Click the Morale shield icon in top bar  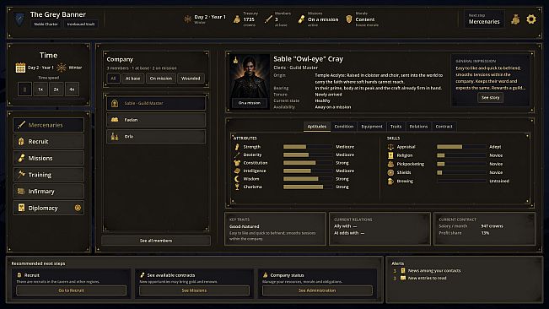click(349, 19)
